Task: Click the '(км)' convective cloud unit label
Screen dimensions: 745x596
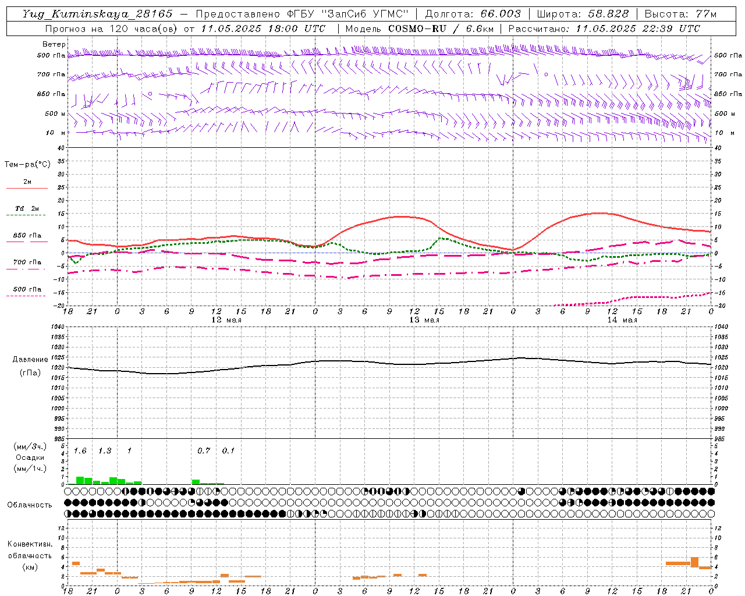Action: [x=30, y=567]
